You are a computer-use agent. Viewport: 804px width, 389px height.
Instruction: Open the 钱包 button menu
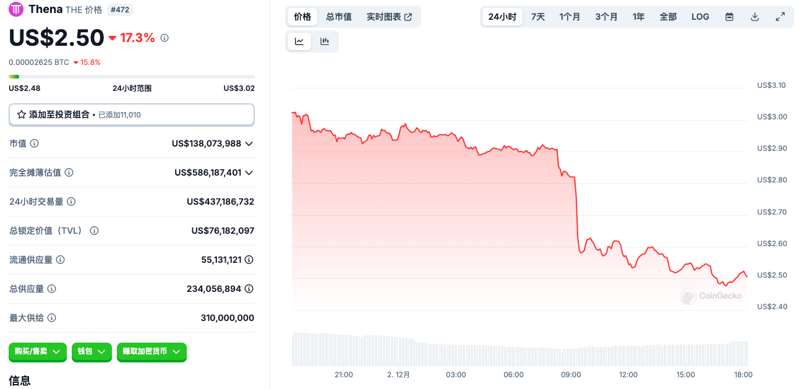(x=92, y=352)
